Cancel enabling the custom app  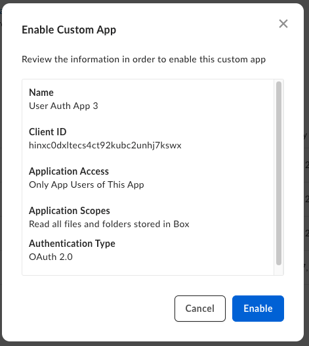pyautogui.click(x=200, y=309)
